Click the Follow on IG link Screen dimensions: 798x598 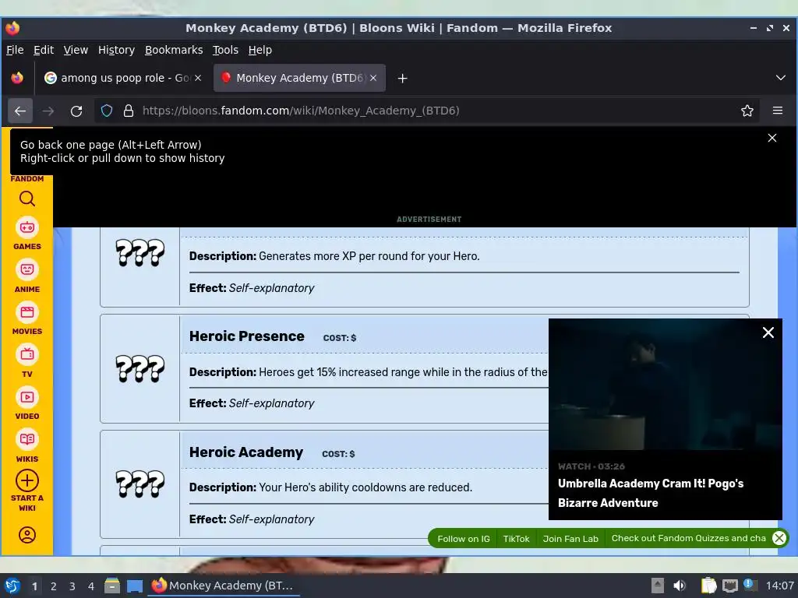(464, 539)
